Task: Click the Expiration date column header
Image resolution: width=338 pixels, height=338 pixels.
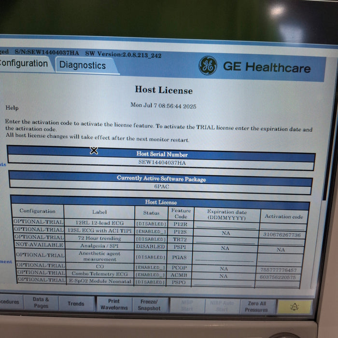Action: 226,215
